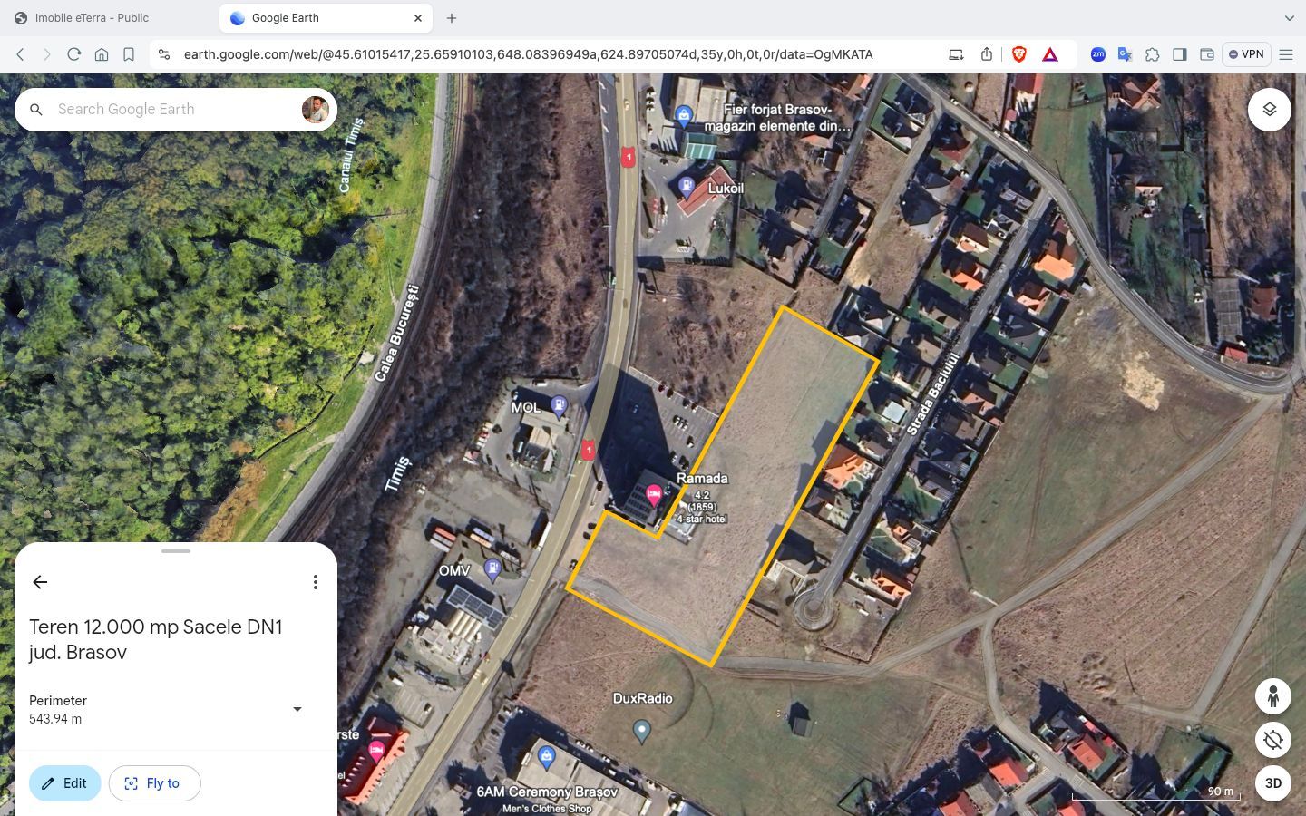Viewport: 1306px width, 816px height.
Task: Select the Lukoil gas station marker
Action: click(687, 187)
